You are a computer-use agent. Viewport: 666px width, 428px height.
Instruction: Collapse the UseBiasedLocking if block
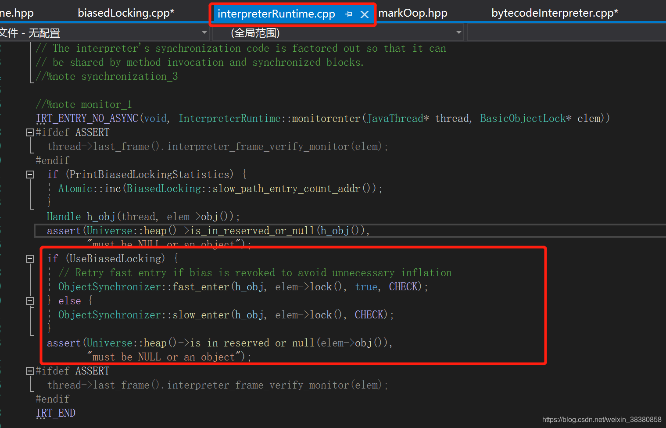pos(30,259)
